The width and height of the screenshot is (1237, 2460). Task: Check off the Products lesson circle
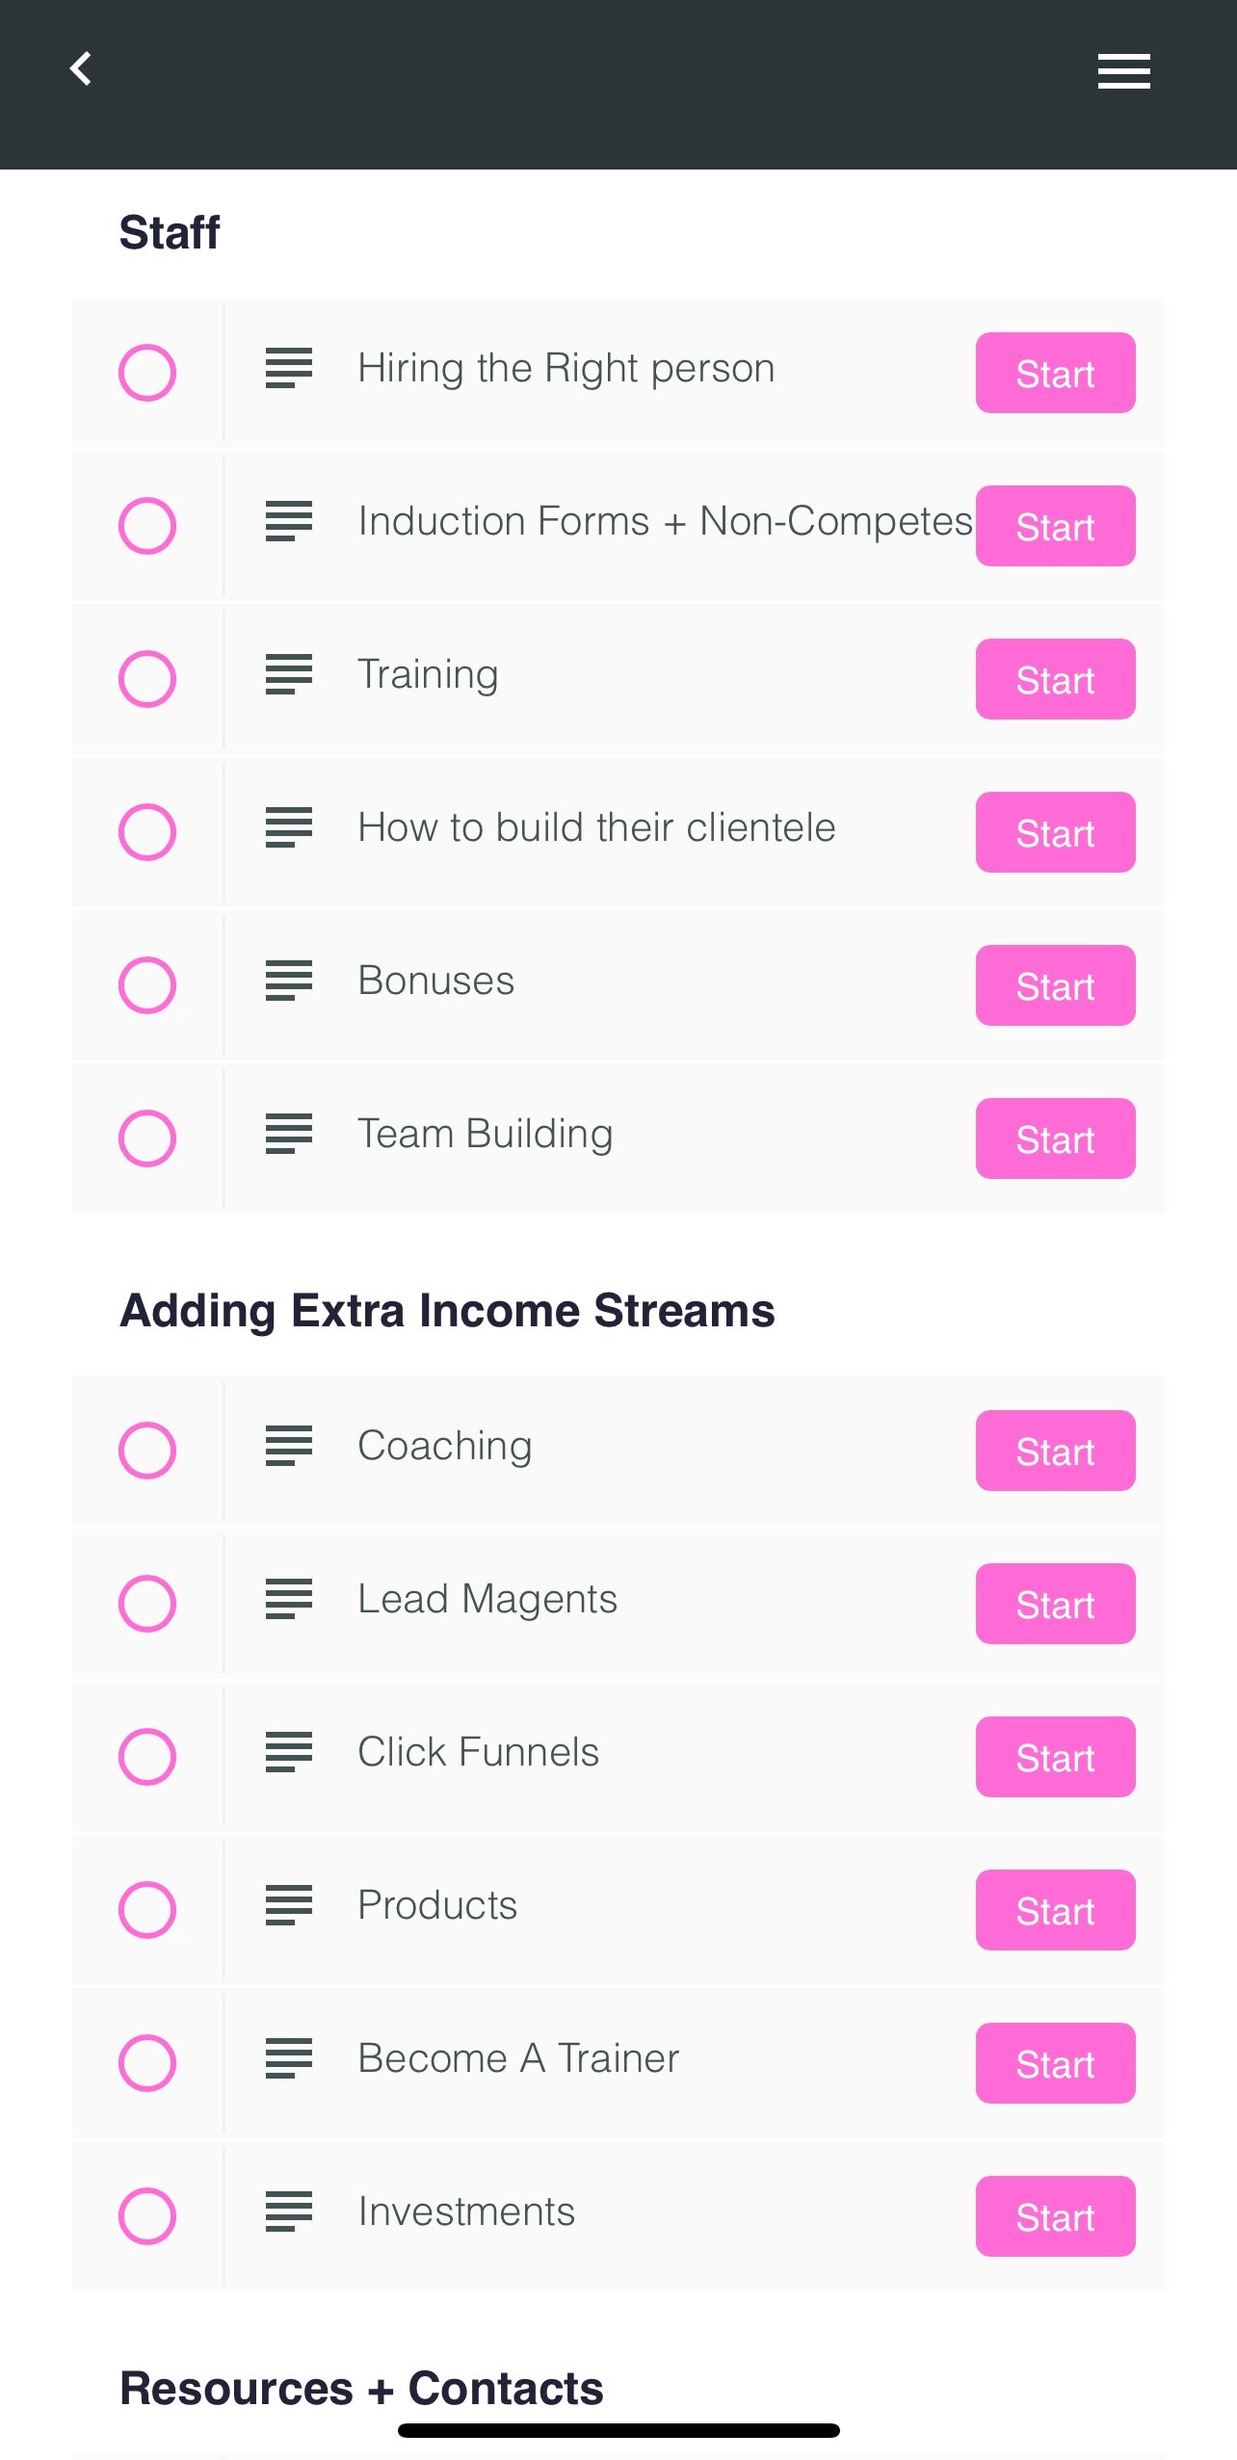coord(147,1910)
